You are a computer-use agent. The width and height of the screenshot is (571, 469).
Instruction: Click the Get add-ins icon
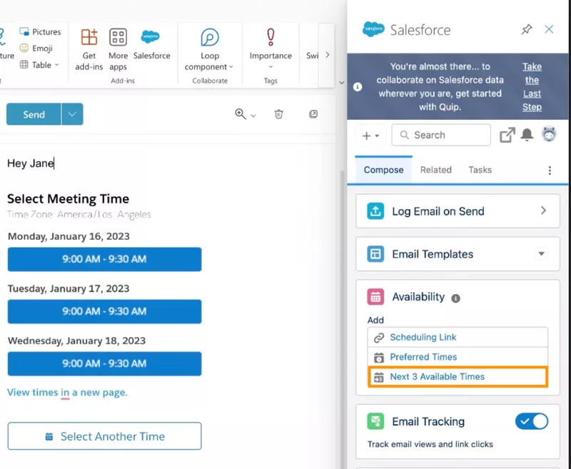click(x=89, y=38)
